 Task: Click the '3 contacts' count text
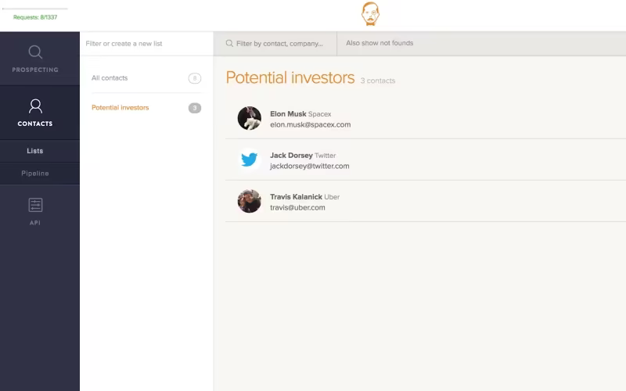[x=378, y=81]
